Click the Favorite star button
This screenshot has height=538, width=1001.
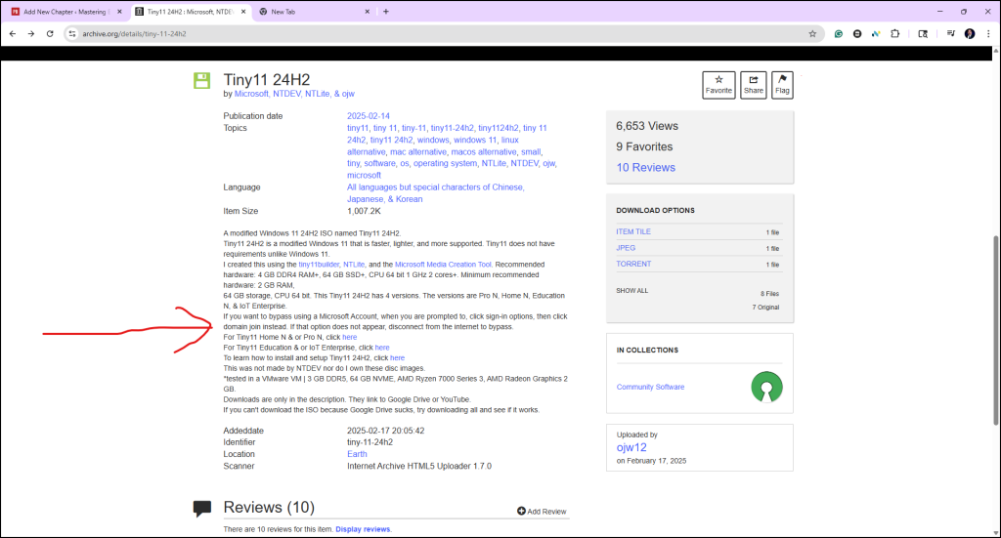(x=718, y=85)
